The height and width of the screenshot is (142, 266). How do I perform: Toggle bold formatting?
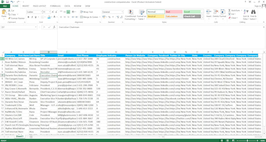[28, 17]
